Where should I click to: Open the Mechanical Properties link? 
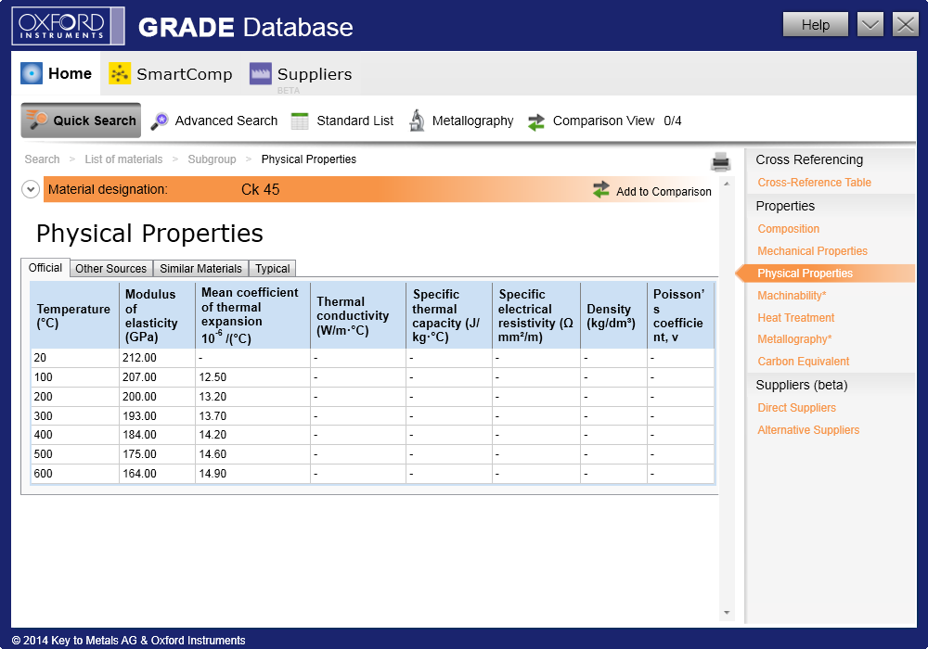pos(813,251)
